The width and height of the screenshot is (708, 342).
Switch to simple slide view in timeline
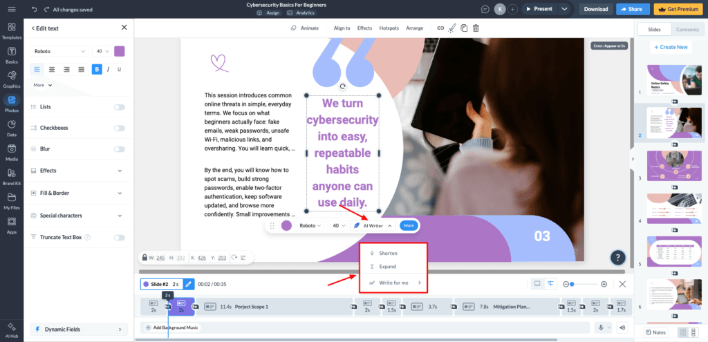tap(537, 284)
